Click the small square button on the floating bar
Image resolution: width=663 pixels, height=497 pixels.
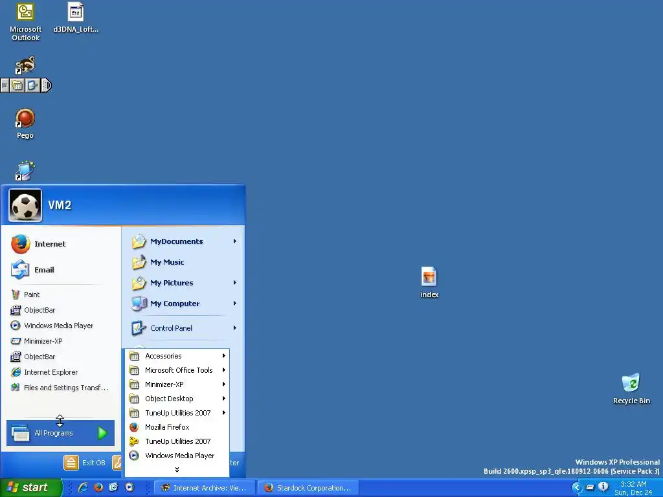click(x=5, y=86)
